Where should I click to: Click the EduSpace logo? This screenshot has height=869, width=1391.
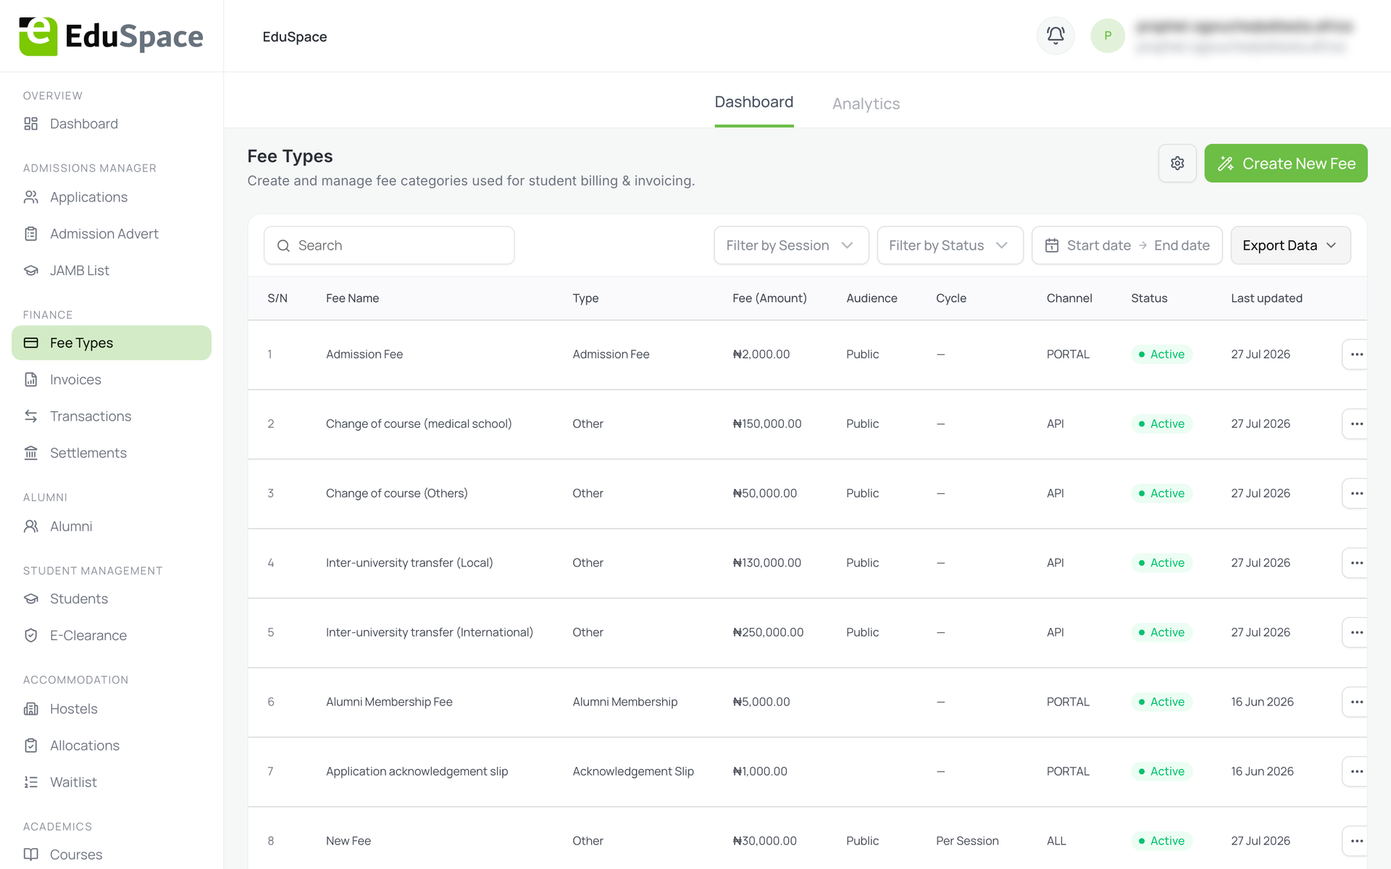111,36
